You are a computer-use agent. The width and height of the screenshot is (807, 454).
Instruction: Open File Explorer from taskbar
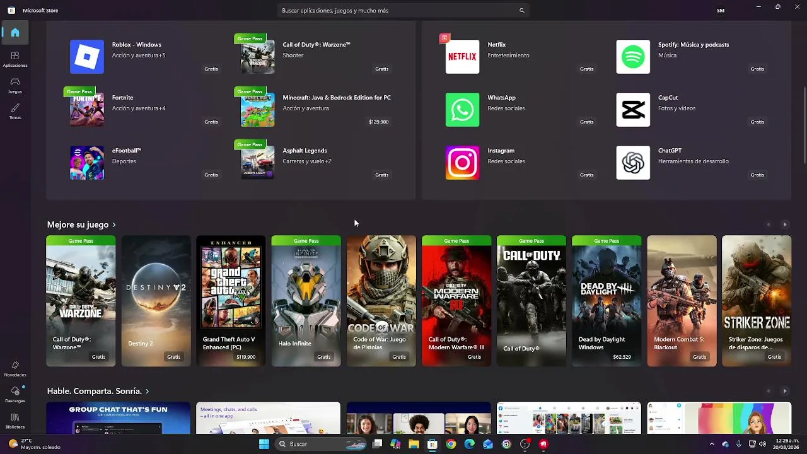(x=414, y=444)
